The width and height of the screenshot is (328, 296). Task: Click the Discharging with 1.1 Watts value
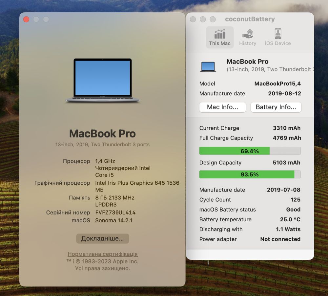288,229
